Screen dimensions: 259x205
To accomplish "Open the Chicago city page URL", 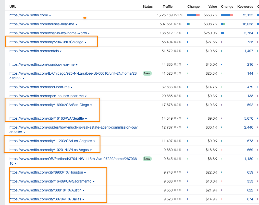I will coord(46,42).
